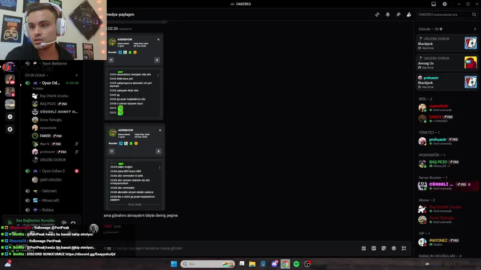Expand the Etkinlik activity panel chevron
This screenshot has width=481, height=270.
(x=475, y=29)
